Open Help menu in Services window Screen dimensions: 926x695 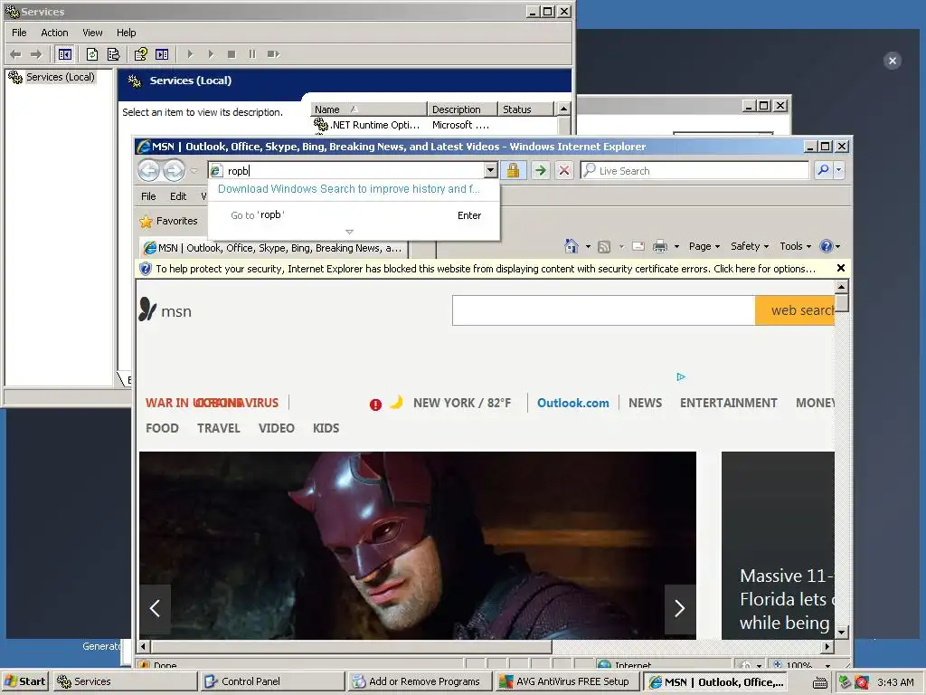(126, 33)
